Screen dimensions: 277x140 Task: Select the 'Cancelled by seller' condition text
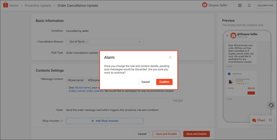(x=77, y=31)
